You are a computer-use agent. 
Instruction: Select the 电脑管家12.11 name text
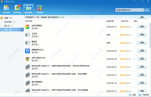pyautogui.click(x=37, y=50)
